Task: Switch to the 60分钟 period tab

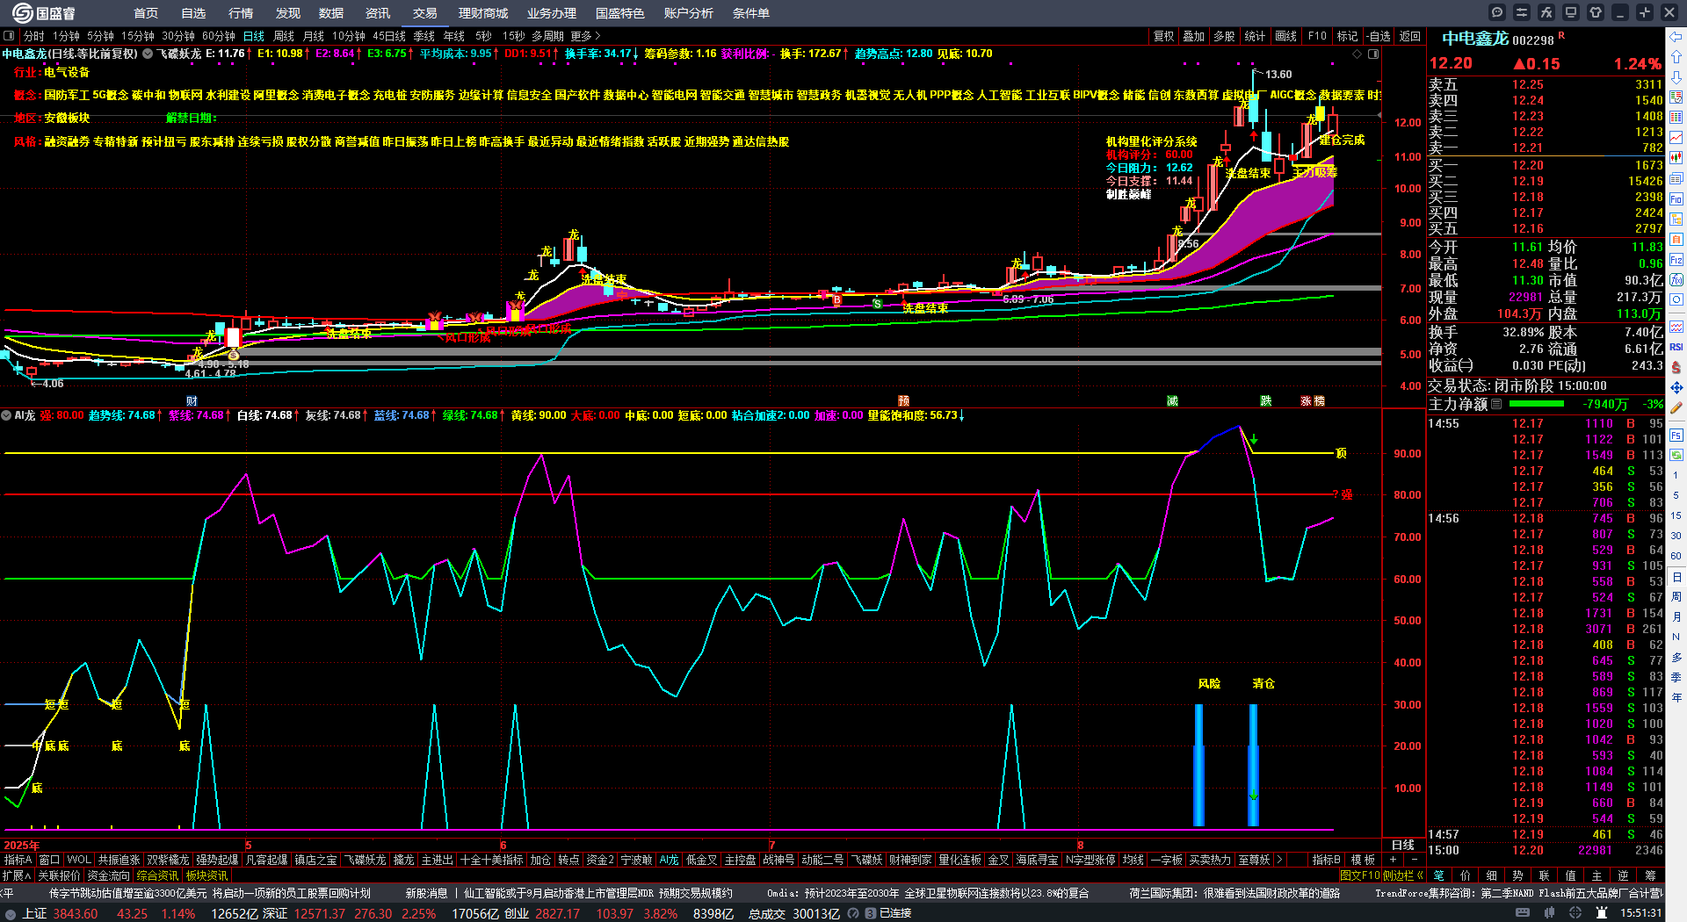Action: click(x=218, y=36)
